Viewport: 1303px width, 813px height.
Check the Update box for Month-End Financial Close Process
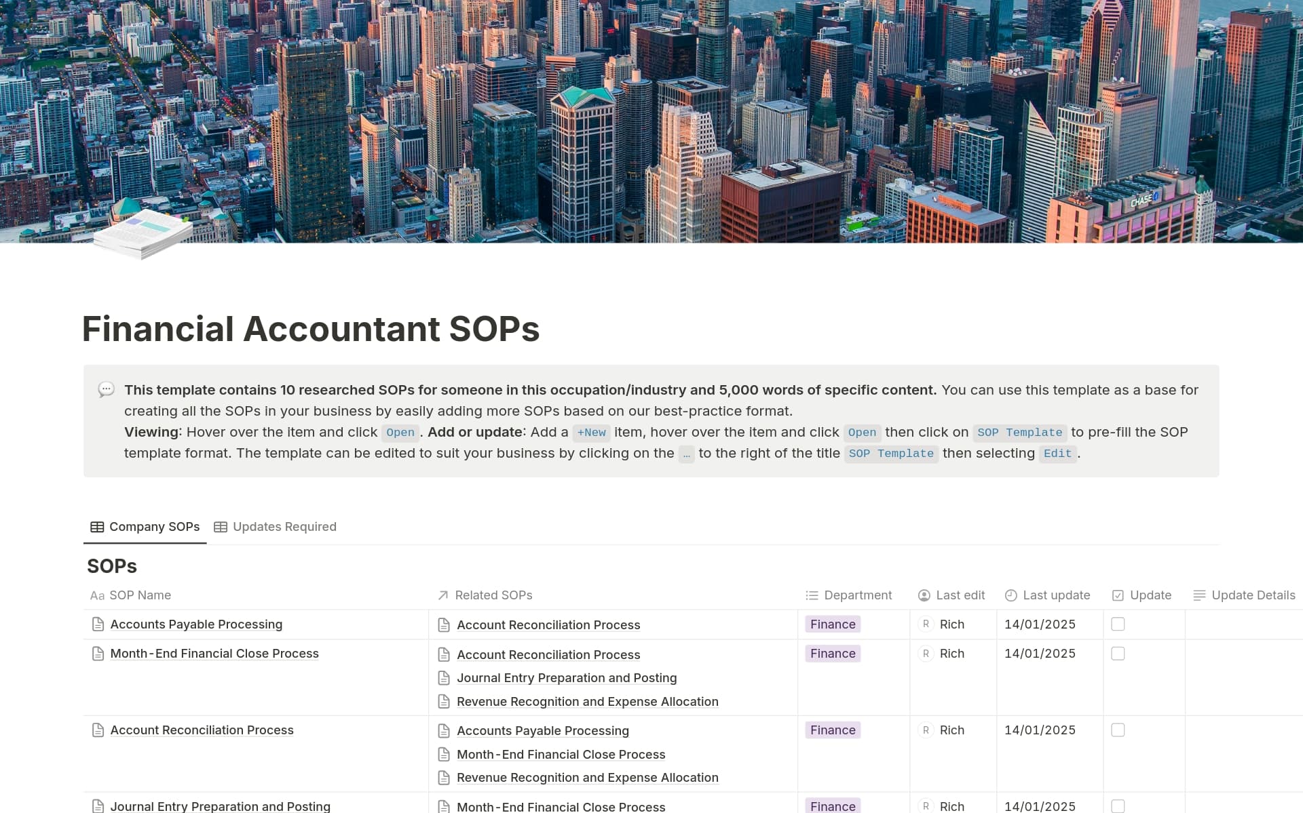[1118, 653]
